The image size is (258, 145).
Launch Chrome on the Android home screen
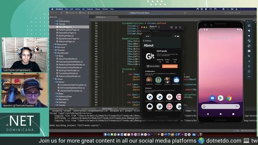tap(229, 98)
